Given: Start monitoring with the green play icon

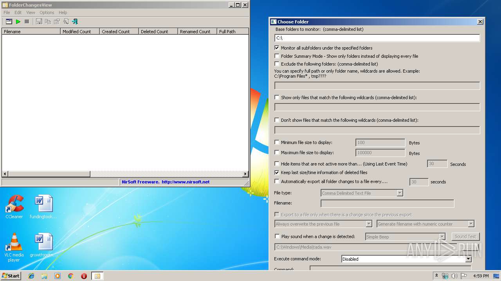Looking at the screenshot, I should (x=18, y=21).
